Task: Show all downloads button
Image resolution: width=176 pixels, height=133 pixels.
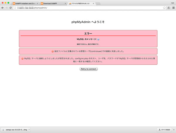Action: pos(164,130)
